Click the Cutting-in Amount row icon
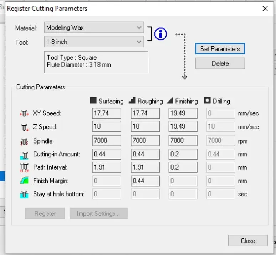Screen dimensions: 276x255 24,156
